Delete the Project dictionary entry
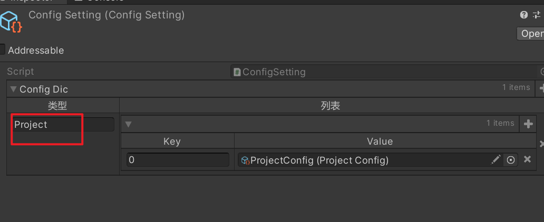This screenshot has width=544, height=222. click(541, 143)
